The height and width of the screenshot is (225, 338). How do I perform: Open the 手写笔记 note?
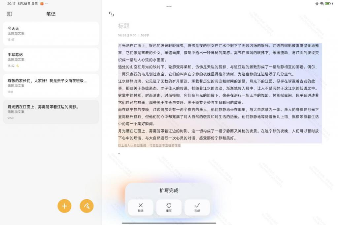tap(51, 60)
